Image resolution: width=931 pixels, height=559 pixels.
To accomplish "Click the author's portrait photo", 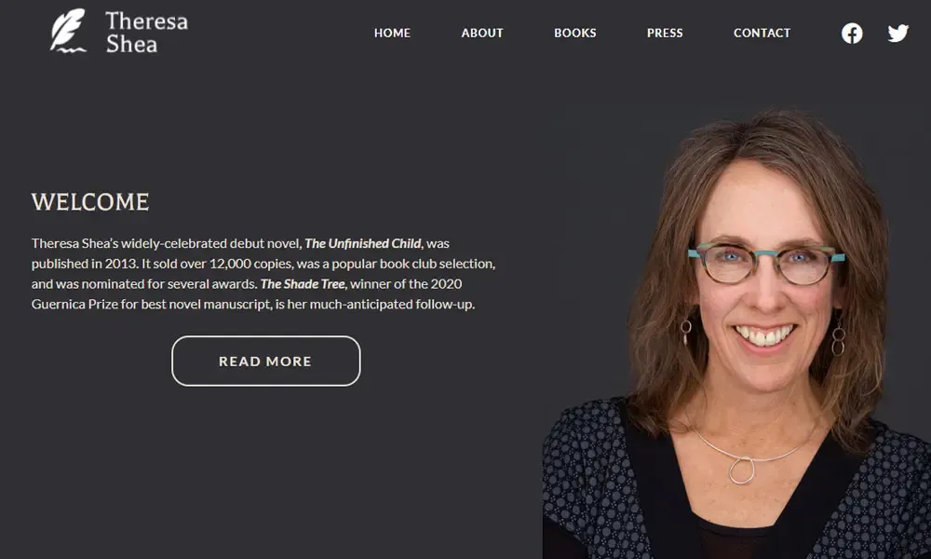I will coord(736,333).
